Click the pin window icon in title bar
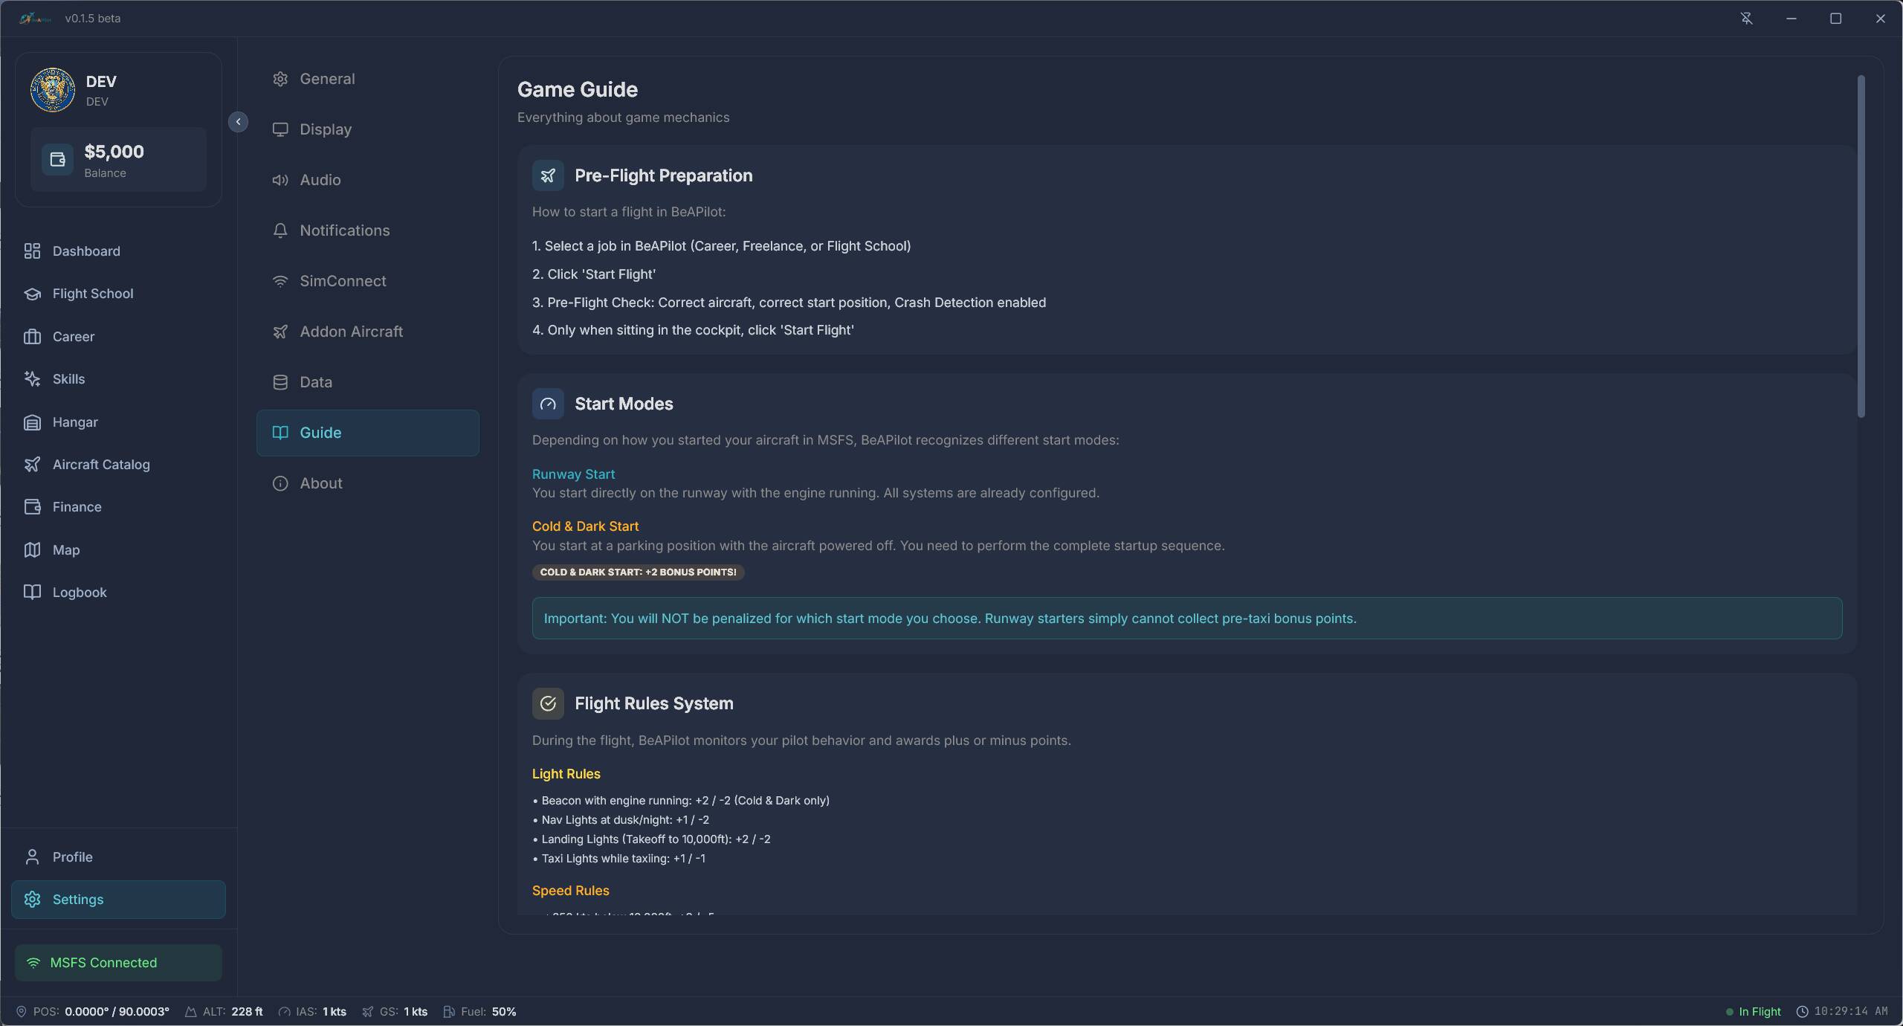The image size is (1903, 1026). 1746,19
